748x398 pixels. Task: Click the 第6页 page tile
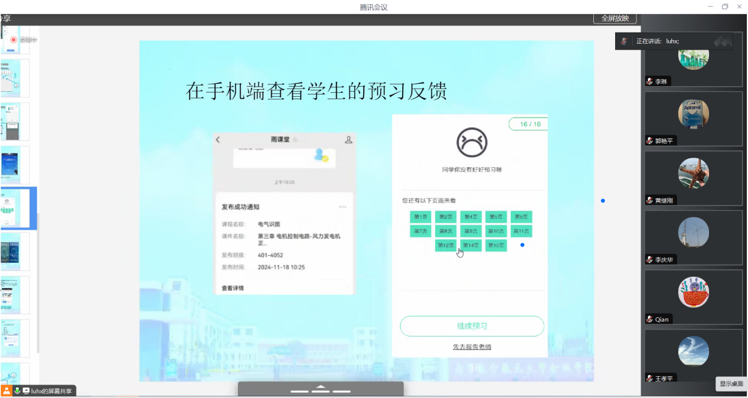521,217
